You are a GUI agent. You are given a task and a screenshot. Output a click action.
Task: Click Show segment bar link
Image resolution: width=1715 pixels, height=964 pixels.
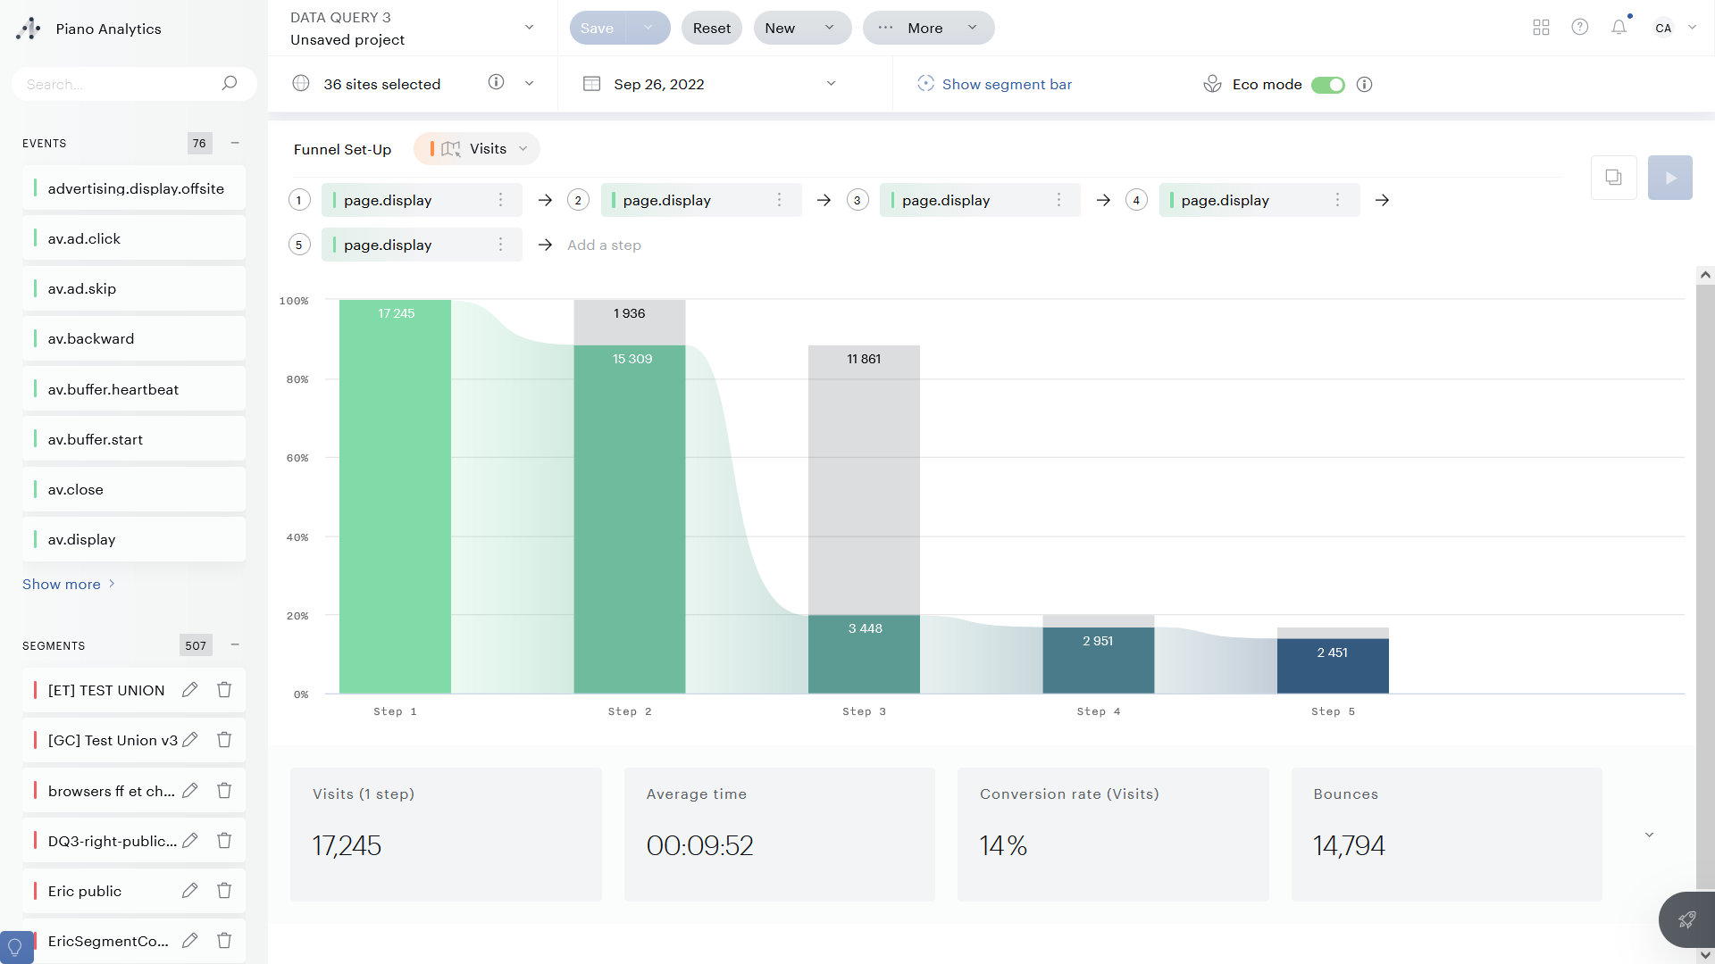click(x=1006, y=84)
